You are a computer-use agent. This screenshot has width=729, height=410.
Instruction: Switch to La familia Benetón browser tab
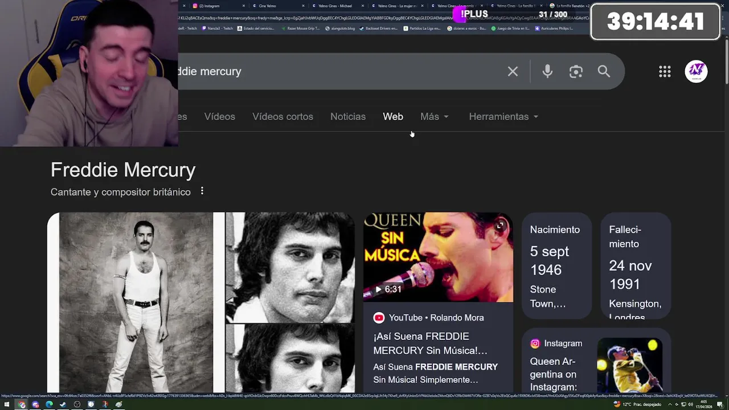(570, 6)
